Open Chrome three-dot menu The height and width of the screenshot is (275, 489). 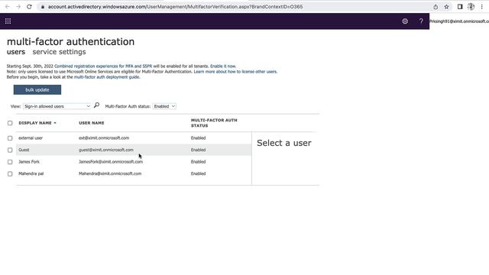tap(482, 7)
